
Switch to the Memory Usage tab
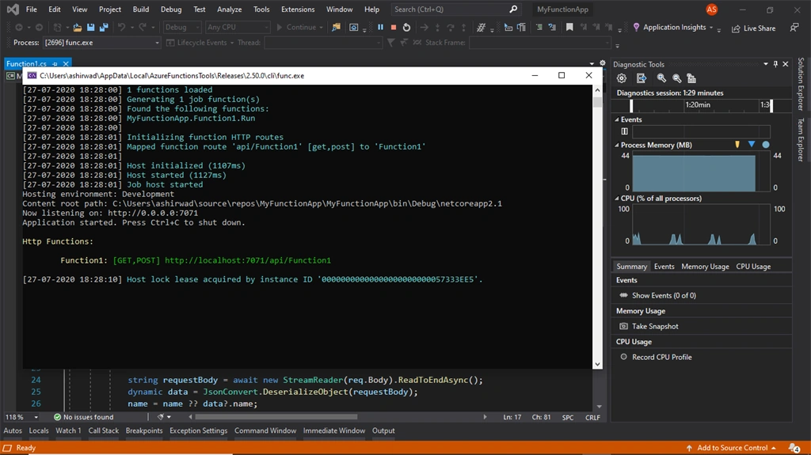point(705,267)
